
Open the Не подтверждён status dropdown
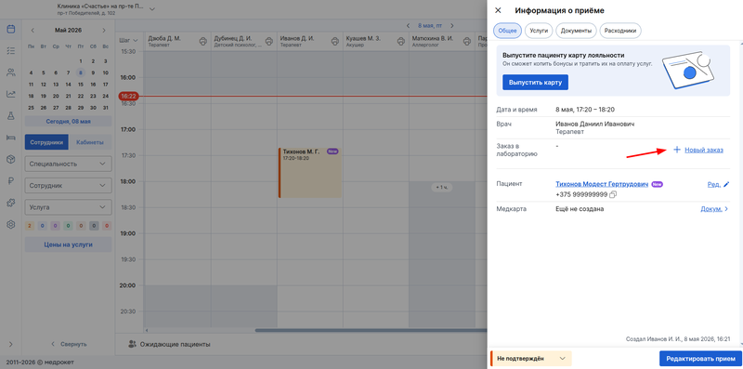(x=530, y=359)
